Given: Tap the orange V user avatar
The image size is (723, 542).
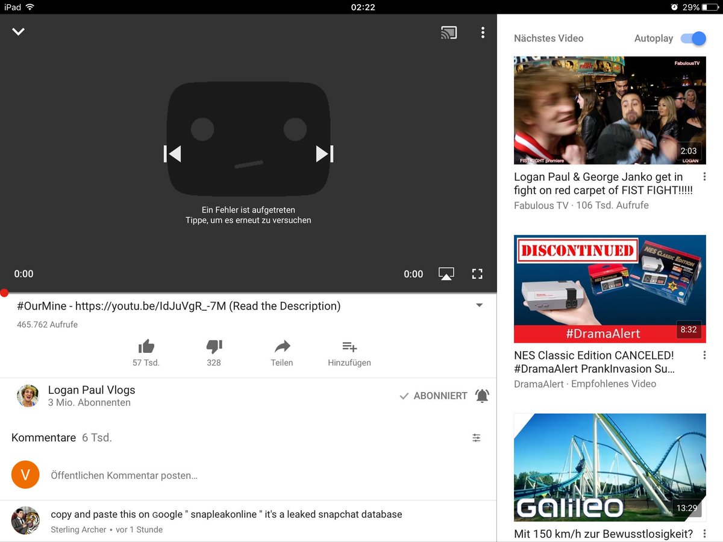Looking at the screenshot, I should 25,475.
